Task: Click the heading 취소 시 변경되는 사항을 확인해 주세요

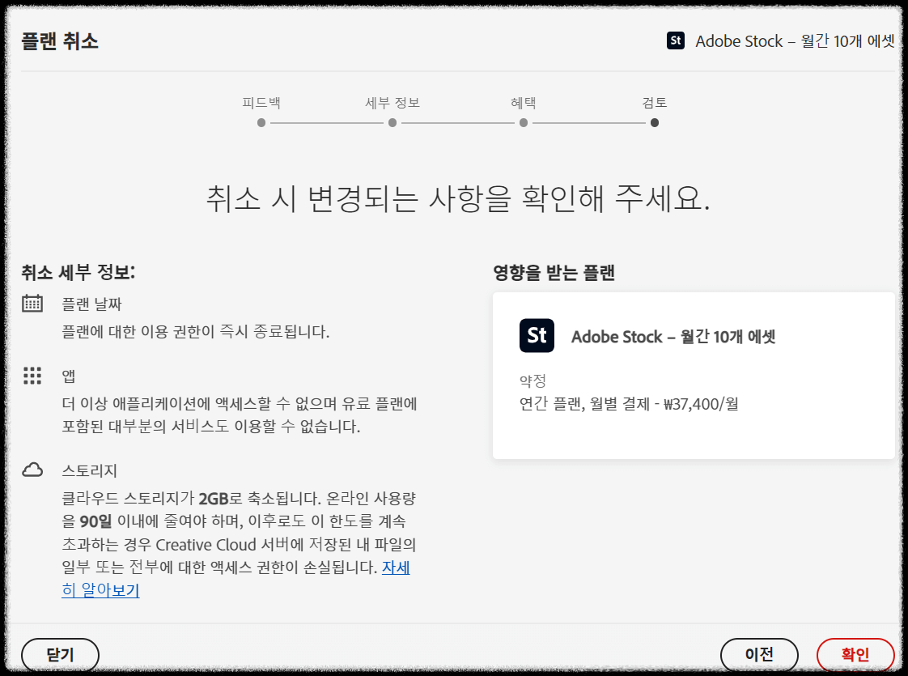Action: 458,198
